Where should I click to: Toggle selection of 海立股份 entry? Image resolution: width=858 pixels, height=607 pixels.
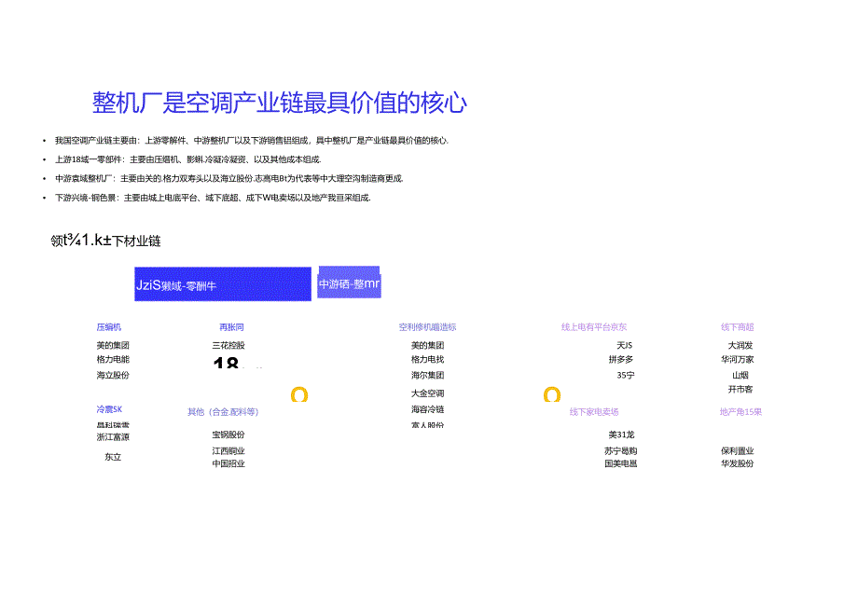[112, 374]
